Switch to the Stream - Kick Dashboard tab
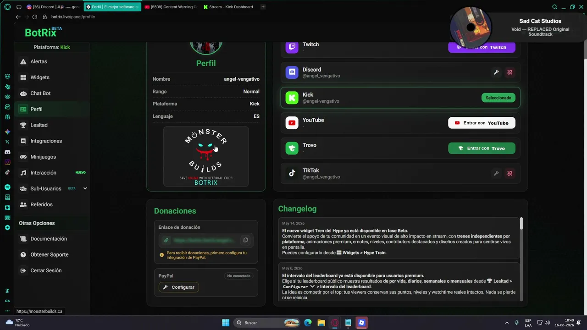This screenshot has width=587, height=330. 228,7
